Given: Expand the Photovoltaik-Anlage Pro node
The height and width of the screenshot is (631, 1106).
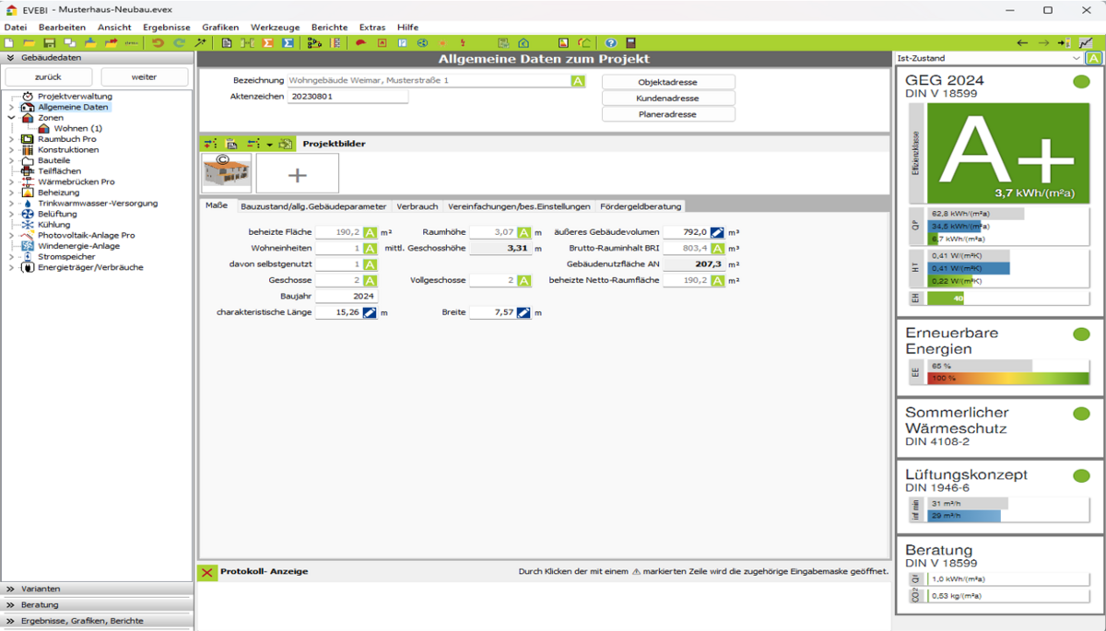Looking at the screenshot, I should click(11, 236).
